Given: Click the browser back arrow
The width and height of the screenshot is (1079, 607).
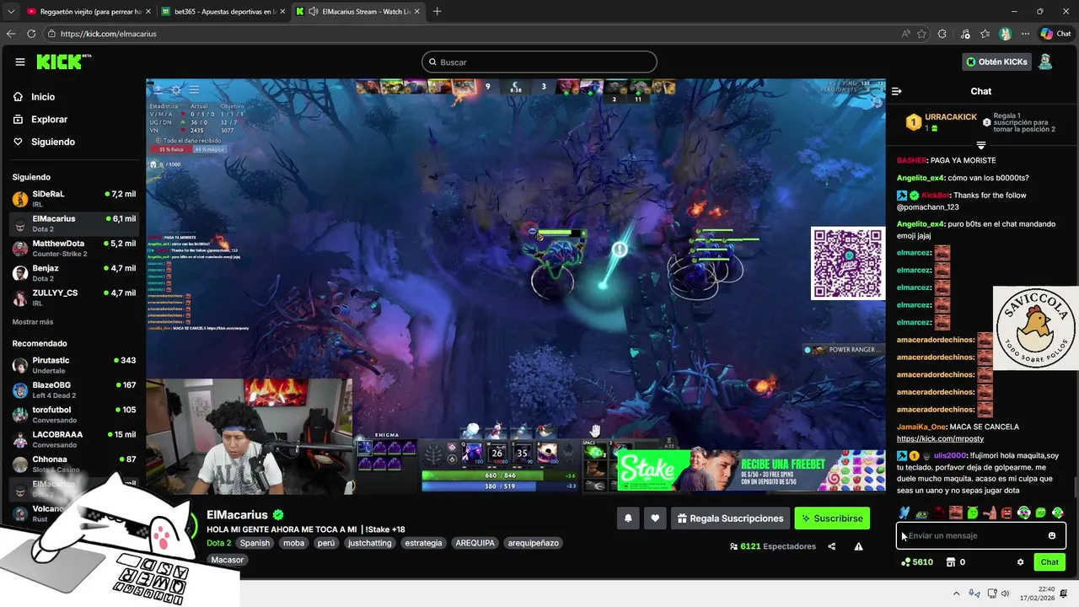Looking at the screenshot, I should pyautogui.click(x=11, y=34).
